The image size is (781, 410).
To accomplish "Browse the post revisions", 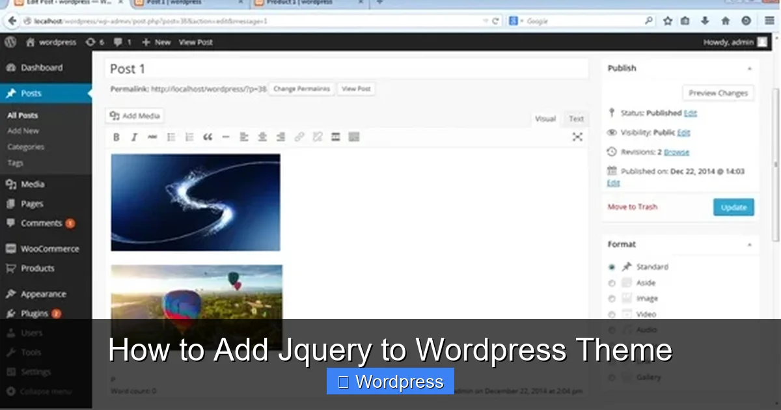I will (677, 152).
